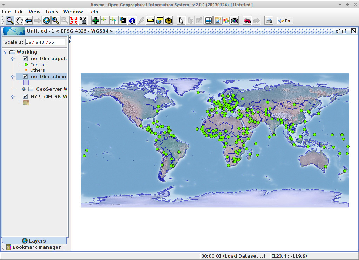Select the Zoom in magnifier tool
The image size is (359, 260).
[x=10, y=21]
